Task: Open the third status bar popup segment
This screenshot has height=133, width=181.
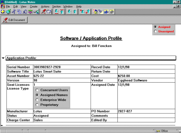Action: tap(38, 131)
